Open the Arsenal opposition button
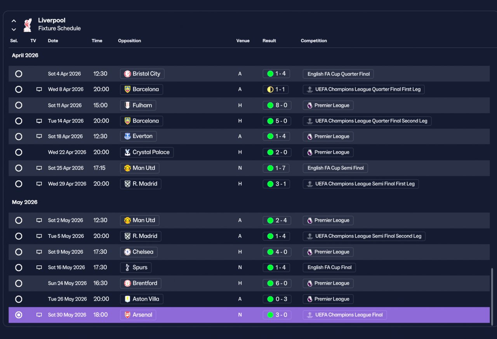This screenshot has height=339, width=497. (x=138, y=315)
